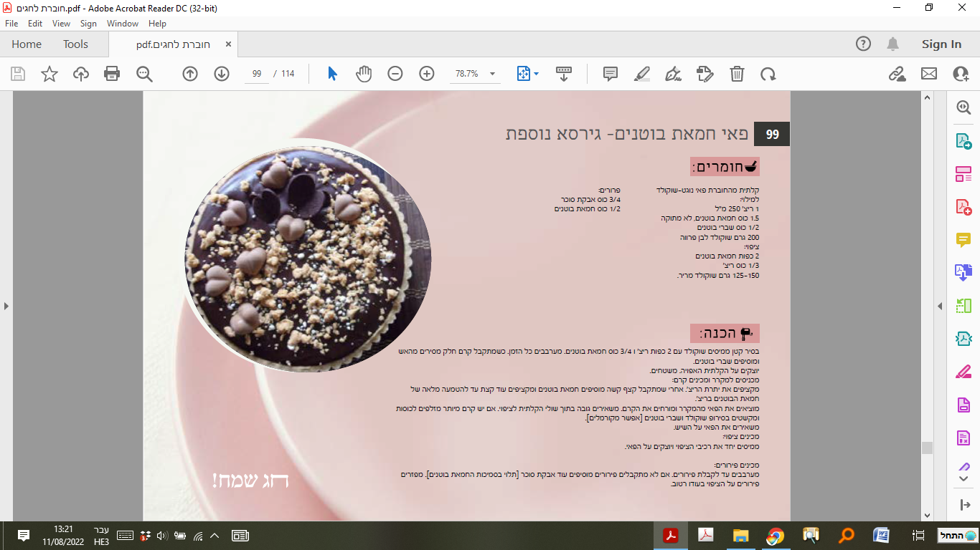Open the View menu
This screenshot has height=550, width=980.
tap(62, 24)
